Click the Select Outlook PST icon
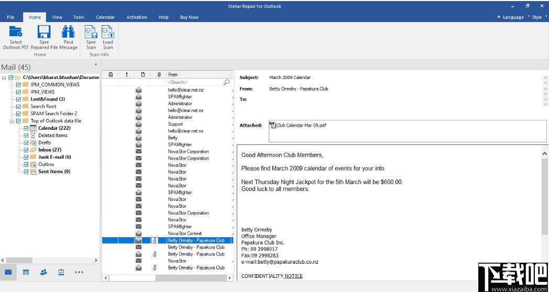The height and width of the screenshot is (292, 549). pyautogui.click(x=16, y=32)
